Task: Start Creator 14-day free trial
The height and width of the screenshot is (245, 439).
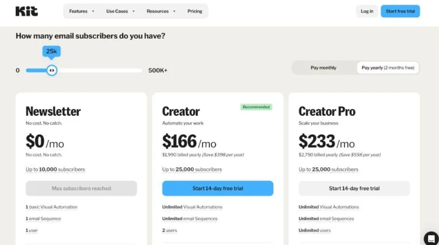Action: coord(218,189)
